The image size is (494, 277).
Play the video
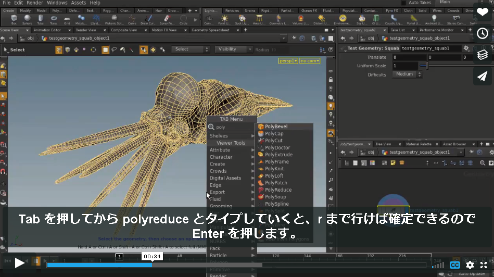(x=19, y=263)
